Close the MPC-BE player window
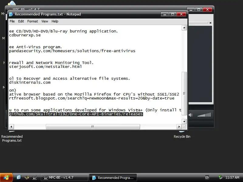The image size is (243, 182). 207,10
